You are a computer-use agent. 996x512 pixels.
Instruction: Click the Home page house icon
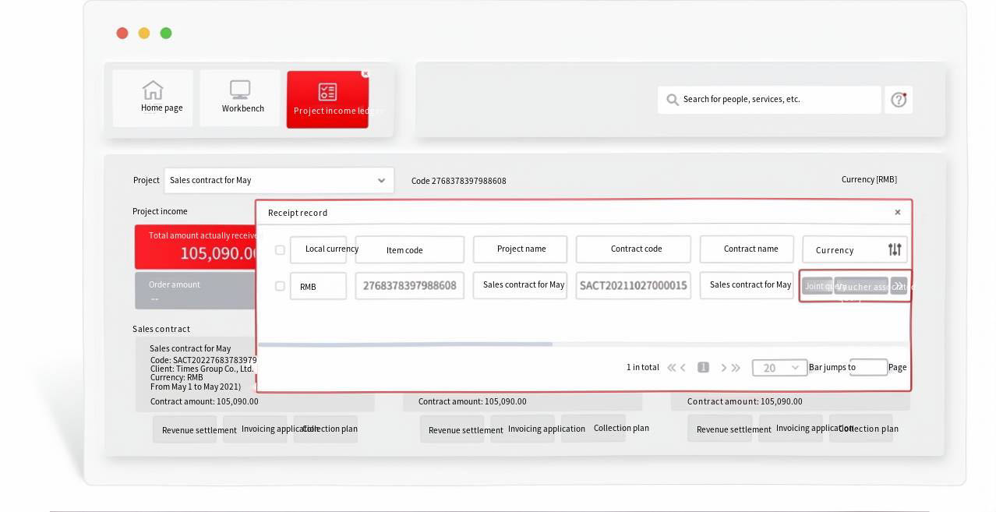coord(153,90)
